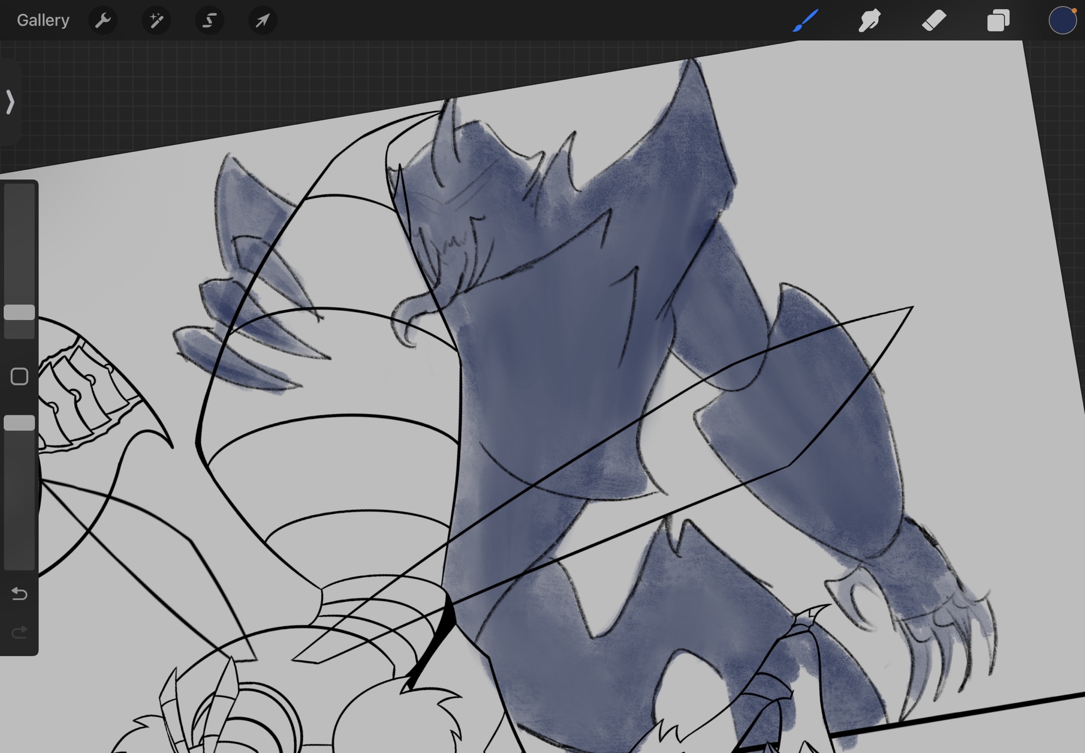
Task: Open the Adjustments magic wand menu
Action: pyautogui.click(x=156, y=21)
